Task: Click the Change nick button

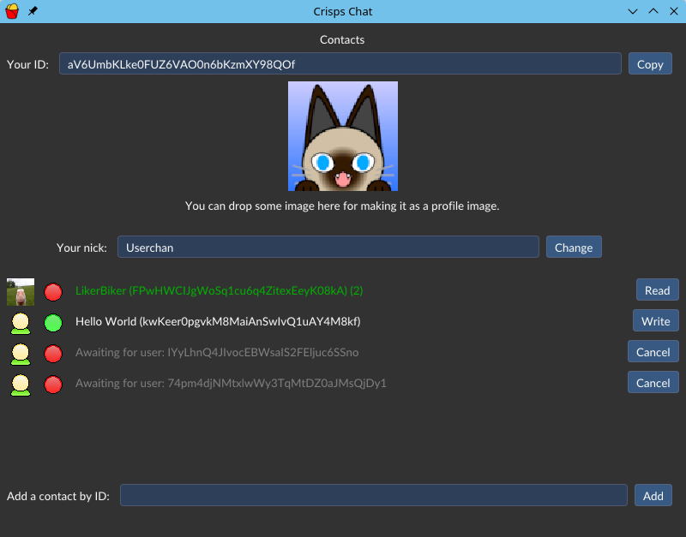Action: (x=574, y=248)
